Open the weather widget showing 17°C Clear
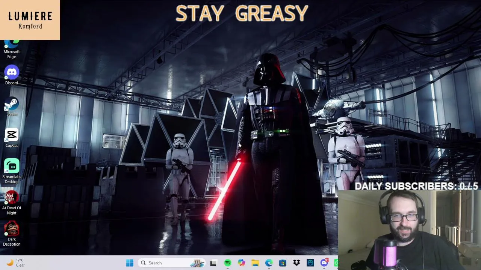The width and height of the screenshot is (481, 270). pyautogui.click(x=16, y=263)
